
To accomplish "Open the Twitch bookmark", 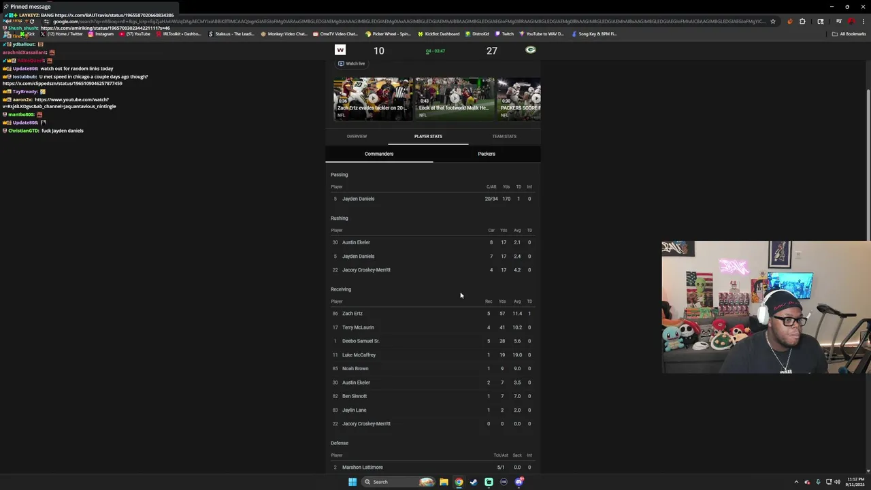I will tap(504, 34).
